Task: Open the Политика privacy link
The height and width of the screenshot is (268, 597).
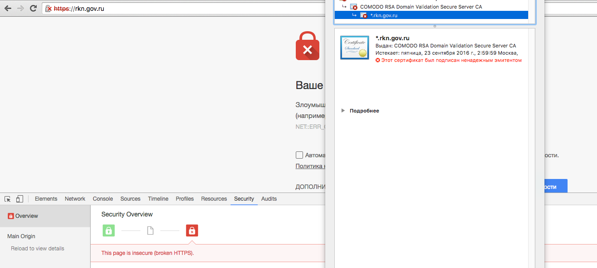Action: point(310,166)
